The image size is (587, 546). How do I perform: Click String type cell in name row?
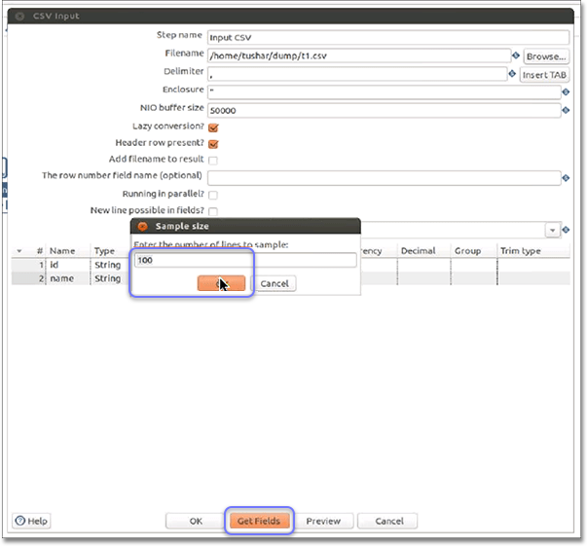[x=110, y=278]
